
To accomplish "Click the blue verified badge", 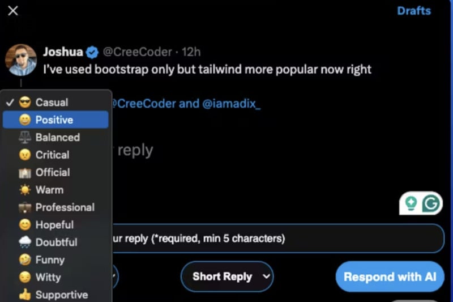I will coord(92,52).
